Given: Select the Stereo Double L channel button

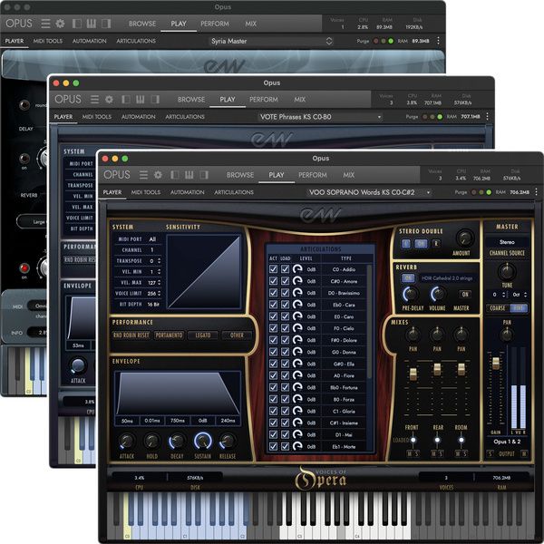Looking at the screenshot, I should pyautogui.click(x=406, y=244).
